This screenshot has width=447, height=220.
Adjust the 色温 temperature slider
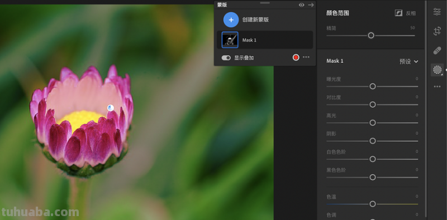tap(372, 204)
